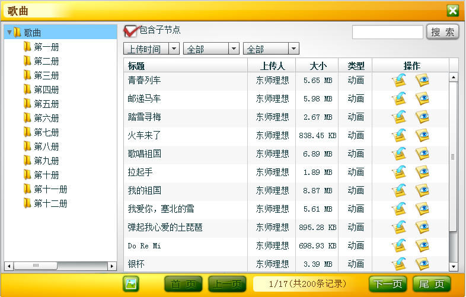
Task: Jump to last page with 尾页
Action: (x=432, y=284)
